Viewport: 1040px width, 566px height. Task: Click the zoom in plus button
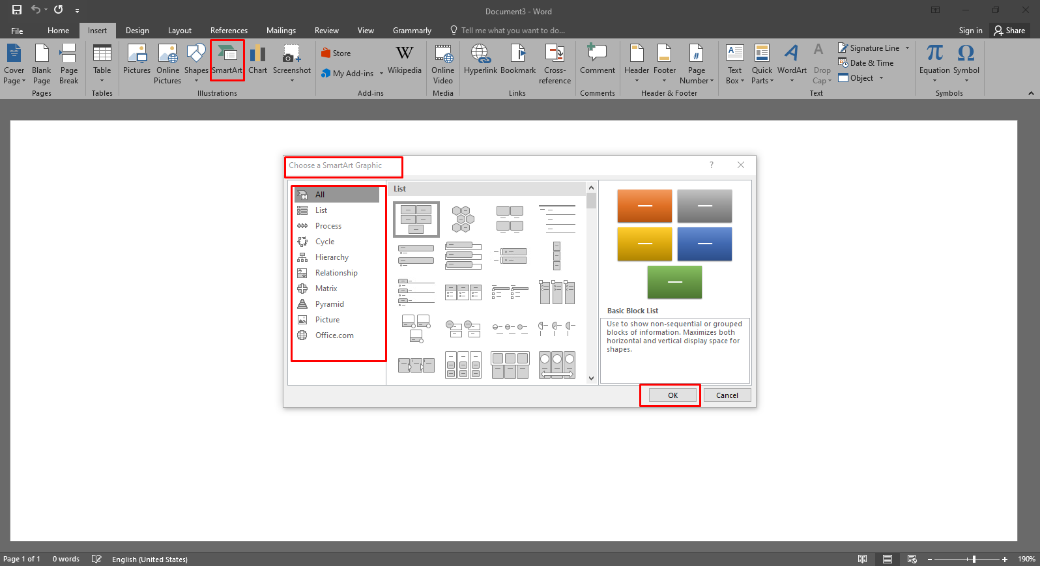click(x=1005, y=559)
